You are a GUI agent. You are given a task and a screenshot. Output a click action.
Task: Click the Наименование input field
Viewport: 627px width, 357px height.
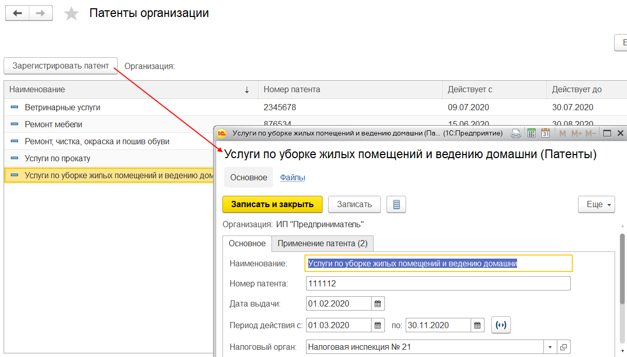click(439, 263)
